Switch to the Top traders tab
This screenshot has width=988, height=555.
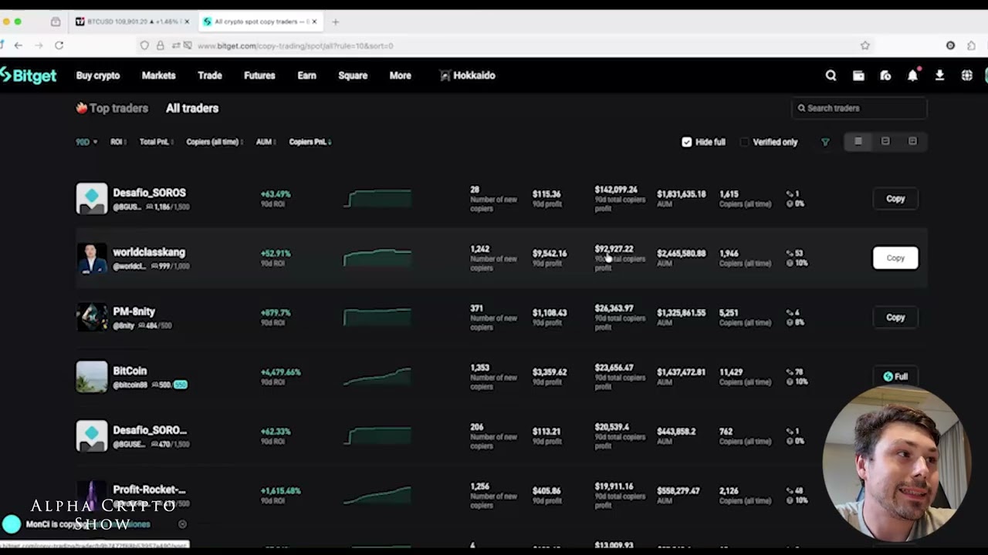point(112,108)
